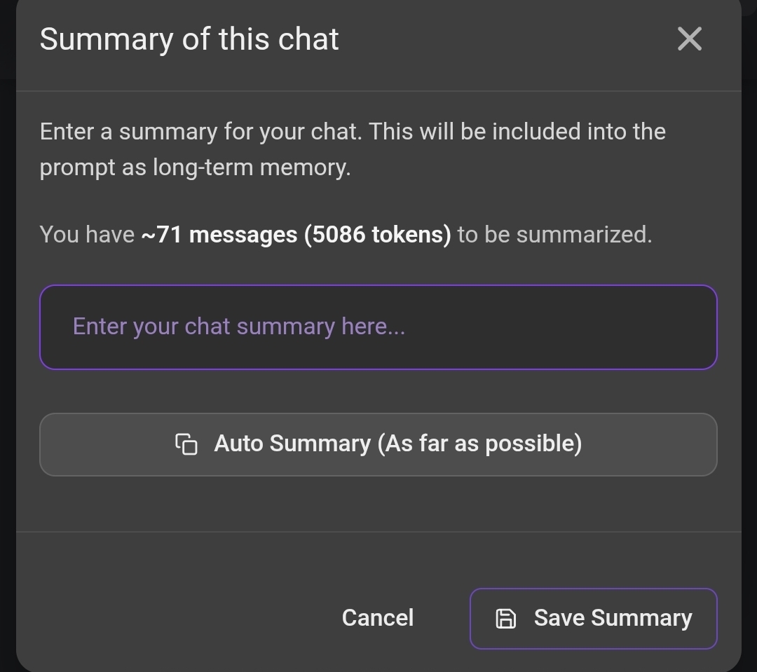Click the floppy disk icon on Save Summary
The image size is (757, 672).
(506, 618)
